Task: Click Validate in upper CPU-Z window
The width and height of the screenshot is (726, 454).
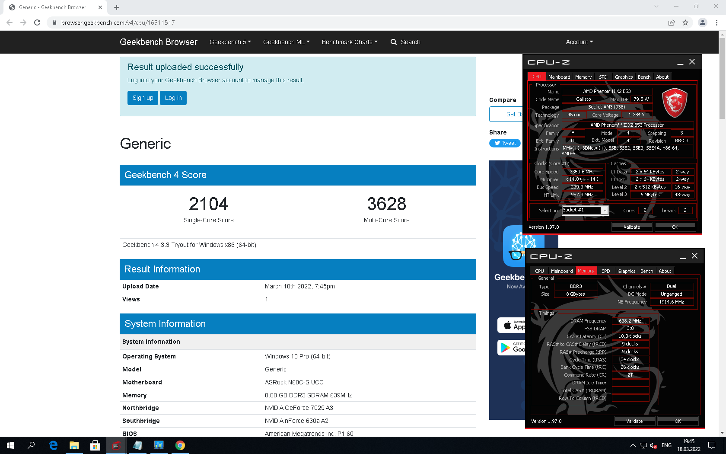Action: [x=632, y=227]
